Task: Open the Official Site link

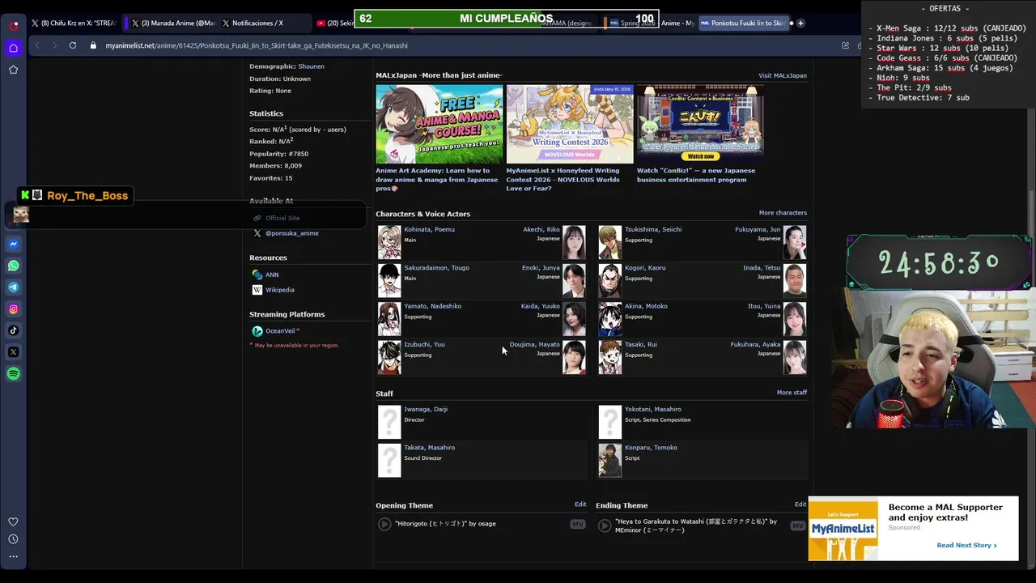Action: [282, 218]
